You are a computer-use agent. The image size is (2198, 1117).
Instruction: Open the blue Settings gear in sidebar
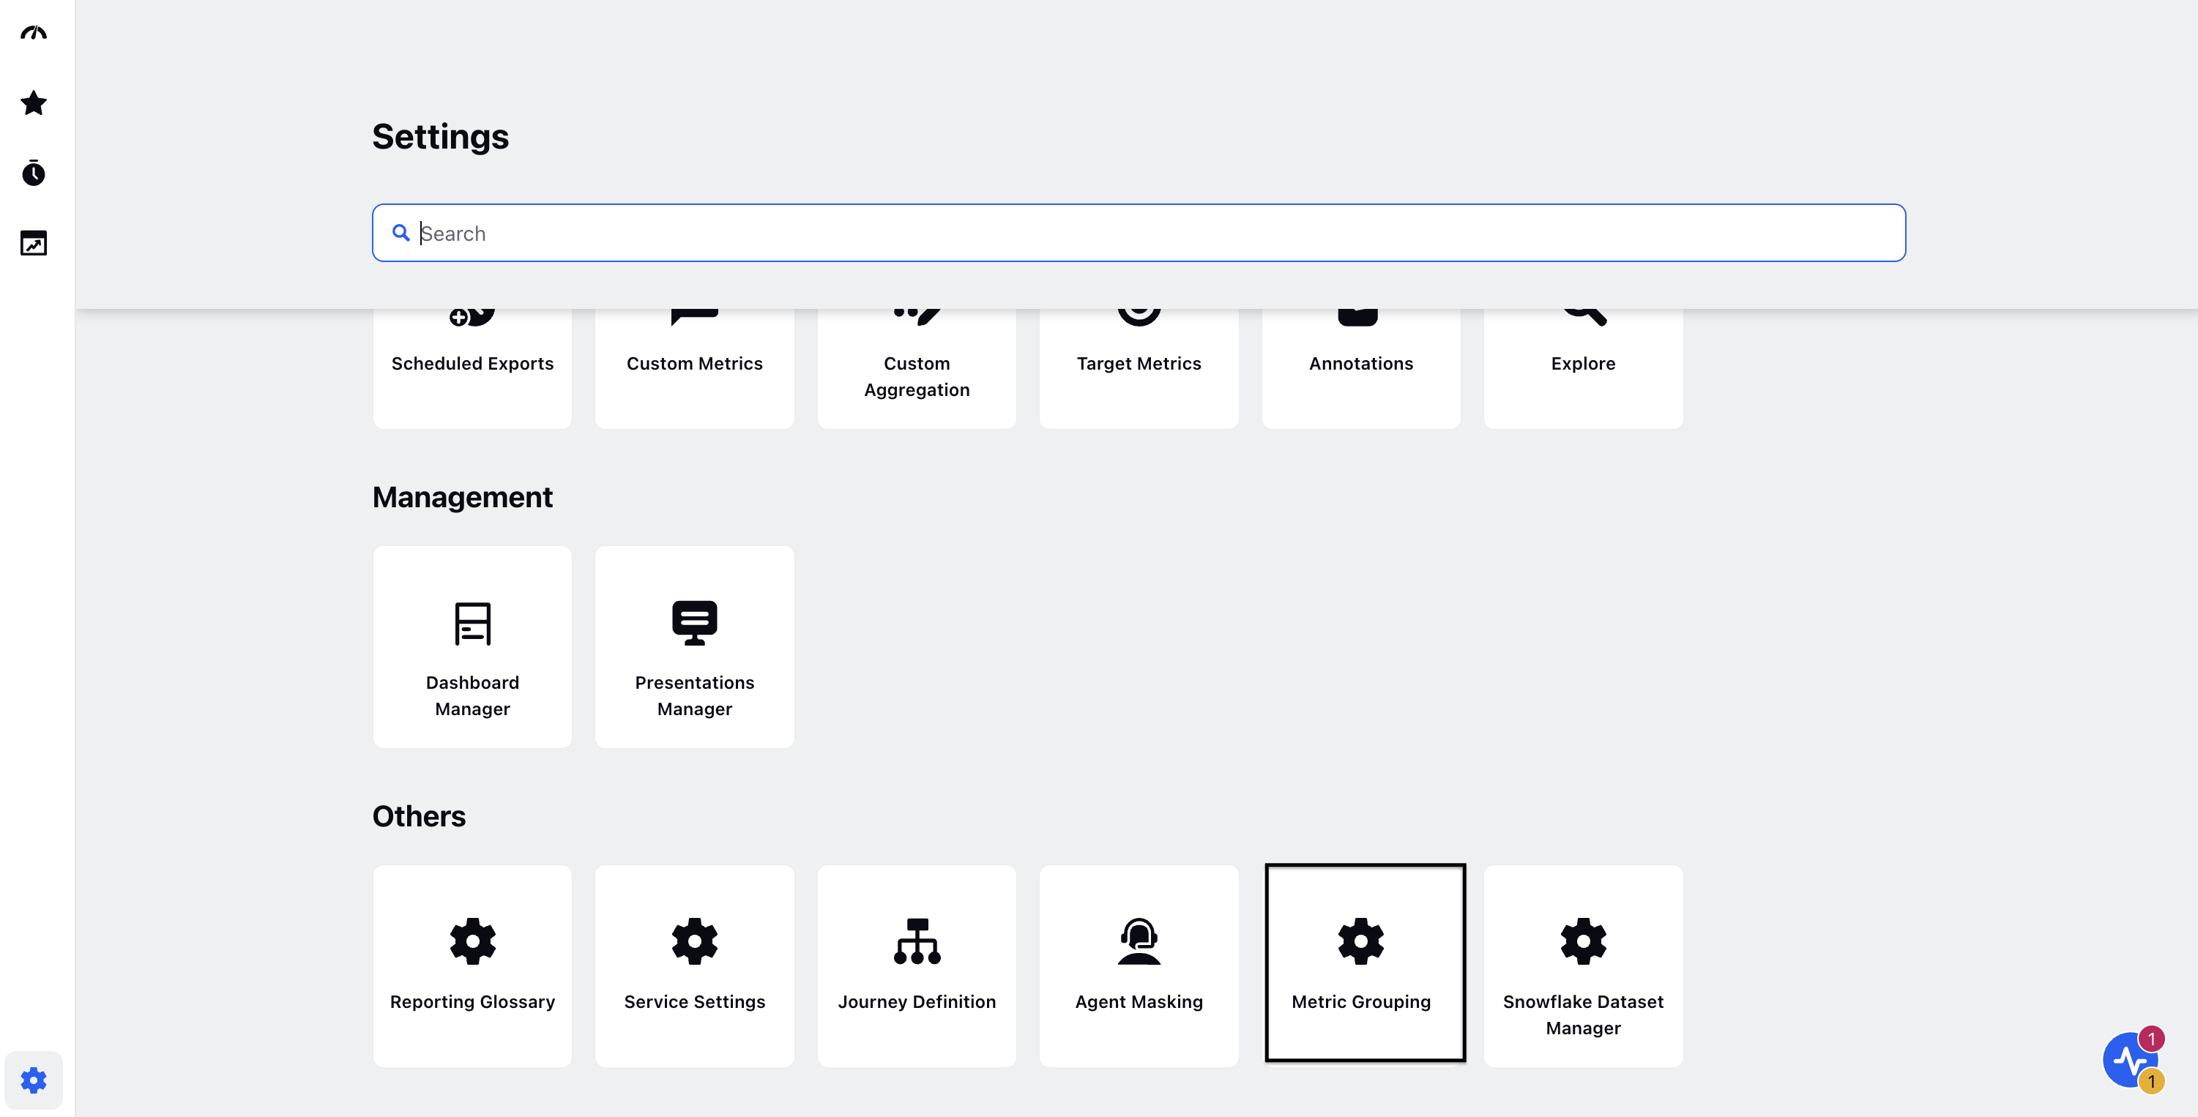pos(33,1080)
